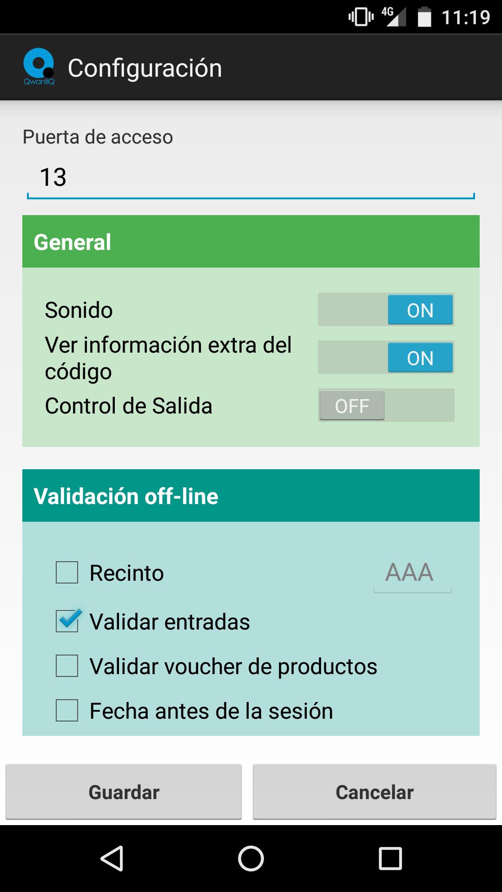Turn off the Sonido switch
The width and height of the screenshot is (502, 892).
click(x=386, y=310)
